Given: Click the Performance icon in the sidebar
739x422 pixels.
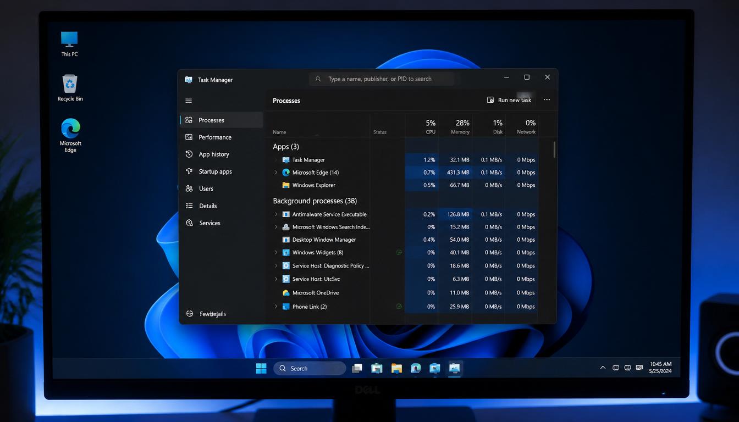Looking at the screenshot, I should pyautogui.click(x=189, y=137).
